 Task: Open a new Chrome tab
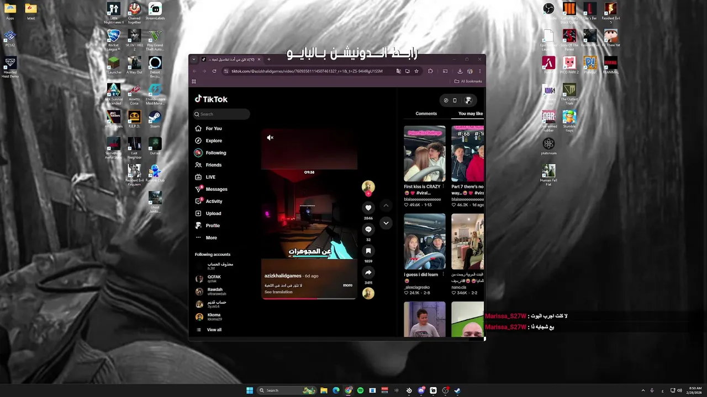coord(268,60)
